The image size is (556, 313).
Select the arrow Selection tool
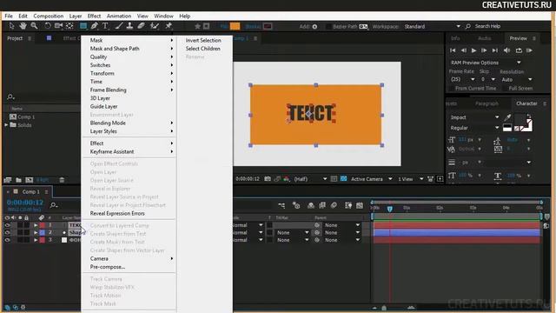tap(11, 26)
